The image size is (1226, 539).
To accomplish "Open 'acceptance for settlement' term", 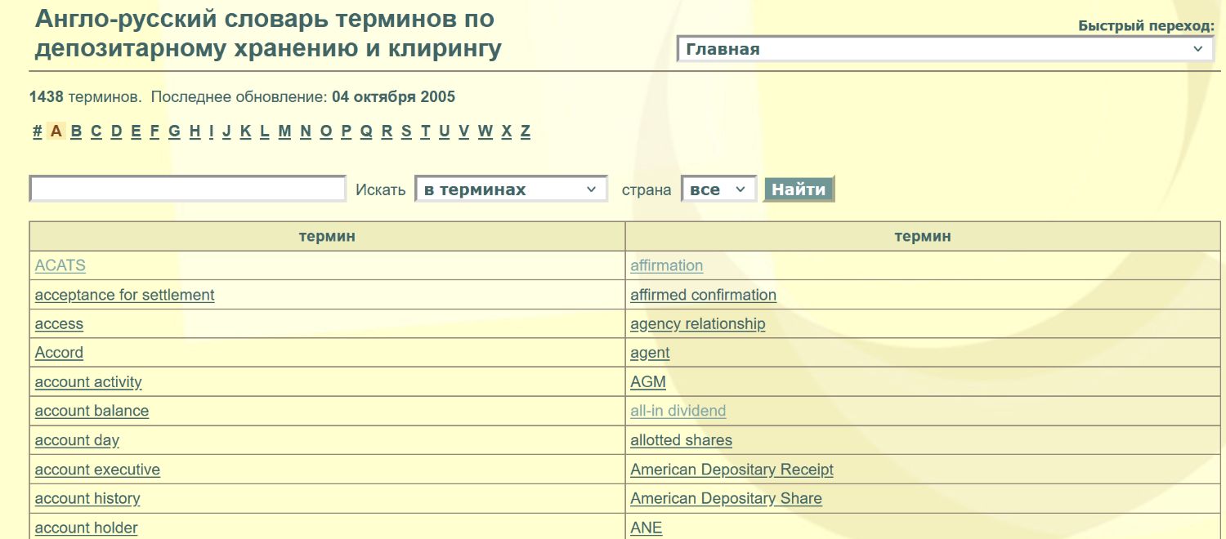I will (x=125, y=295).
